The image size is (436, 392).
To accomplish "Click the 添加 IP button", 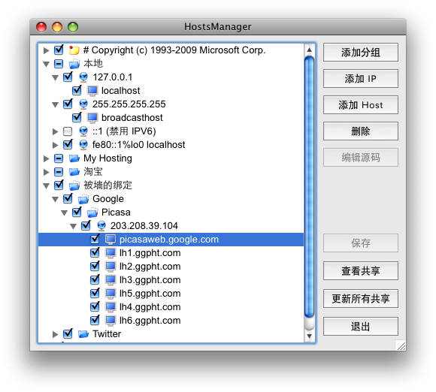I will click(360, 79).
